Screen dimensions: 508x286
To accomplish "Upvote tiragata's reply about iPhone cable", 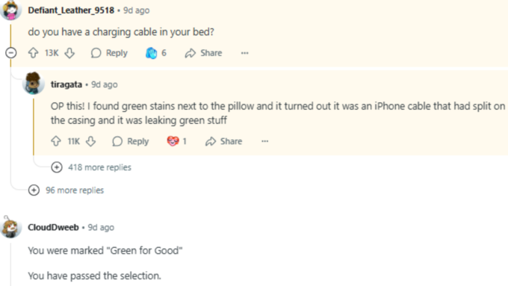I will (56, 141).
